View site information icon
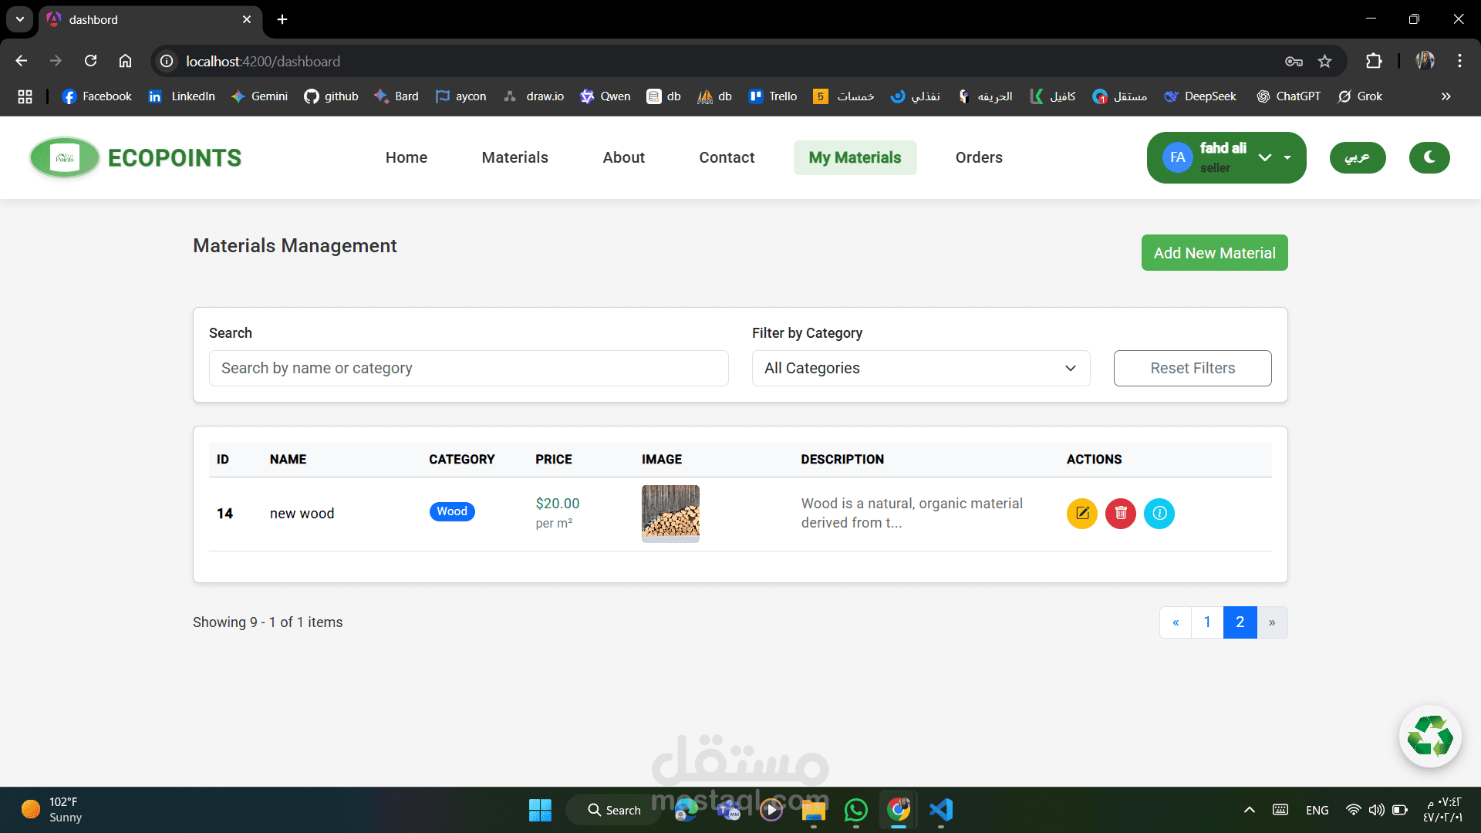The image size is (1481, 833). click(167, 61)
